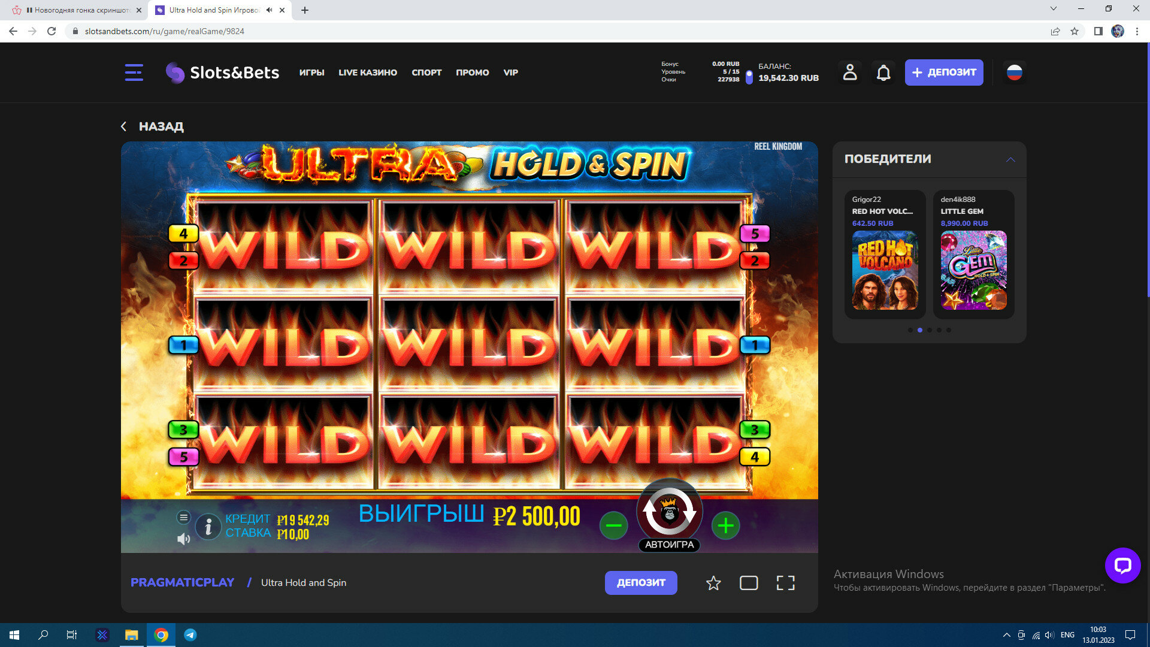Collapse the Победители panel
1150x647 pixels.
click(x=1010, y=159)
